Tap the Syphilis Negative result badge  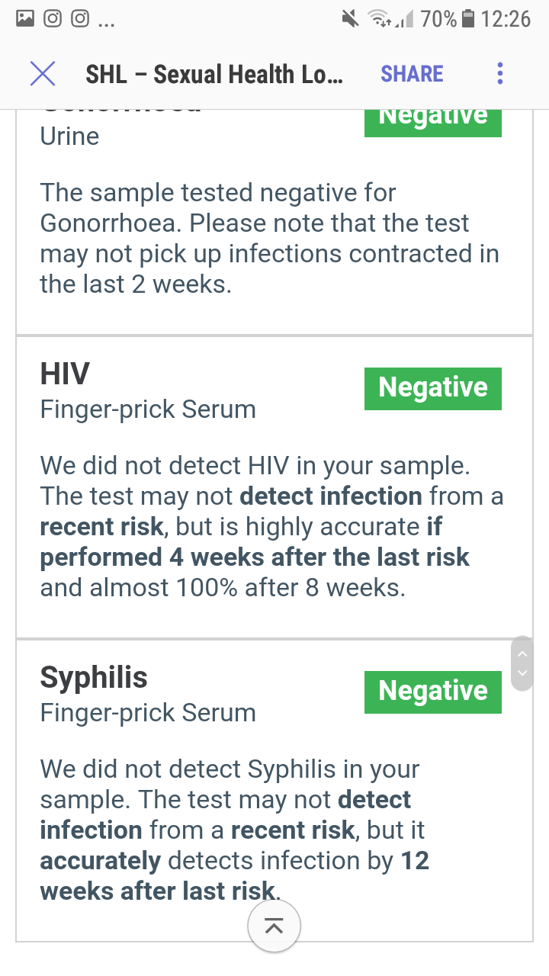(433, 692)
